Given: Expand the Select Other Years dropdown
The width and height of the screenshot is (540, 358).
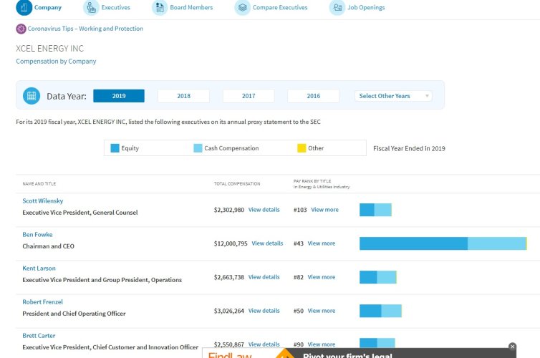Looking at the screenshot, I should pyautogui.click(x=393, y=96).
